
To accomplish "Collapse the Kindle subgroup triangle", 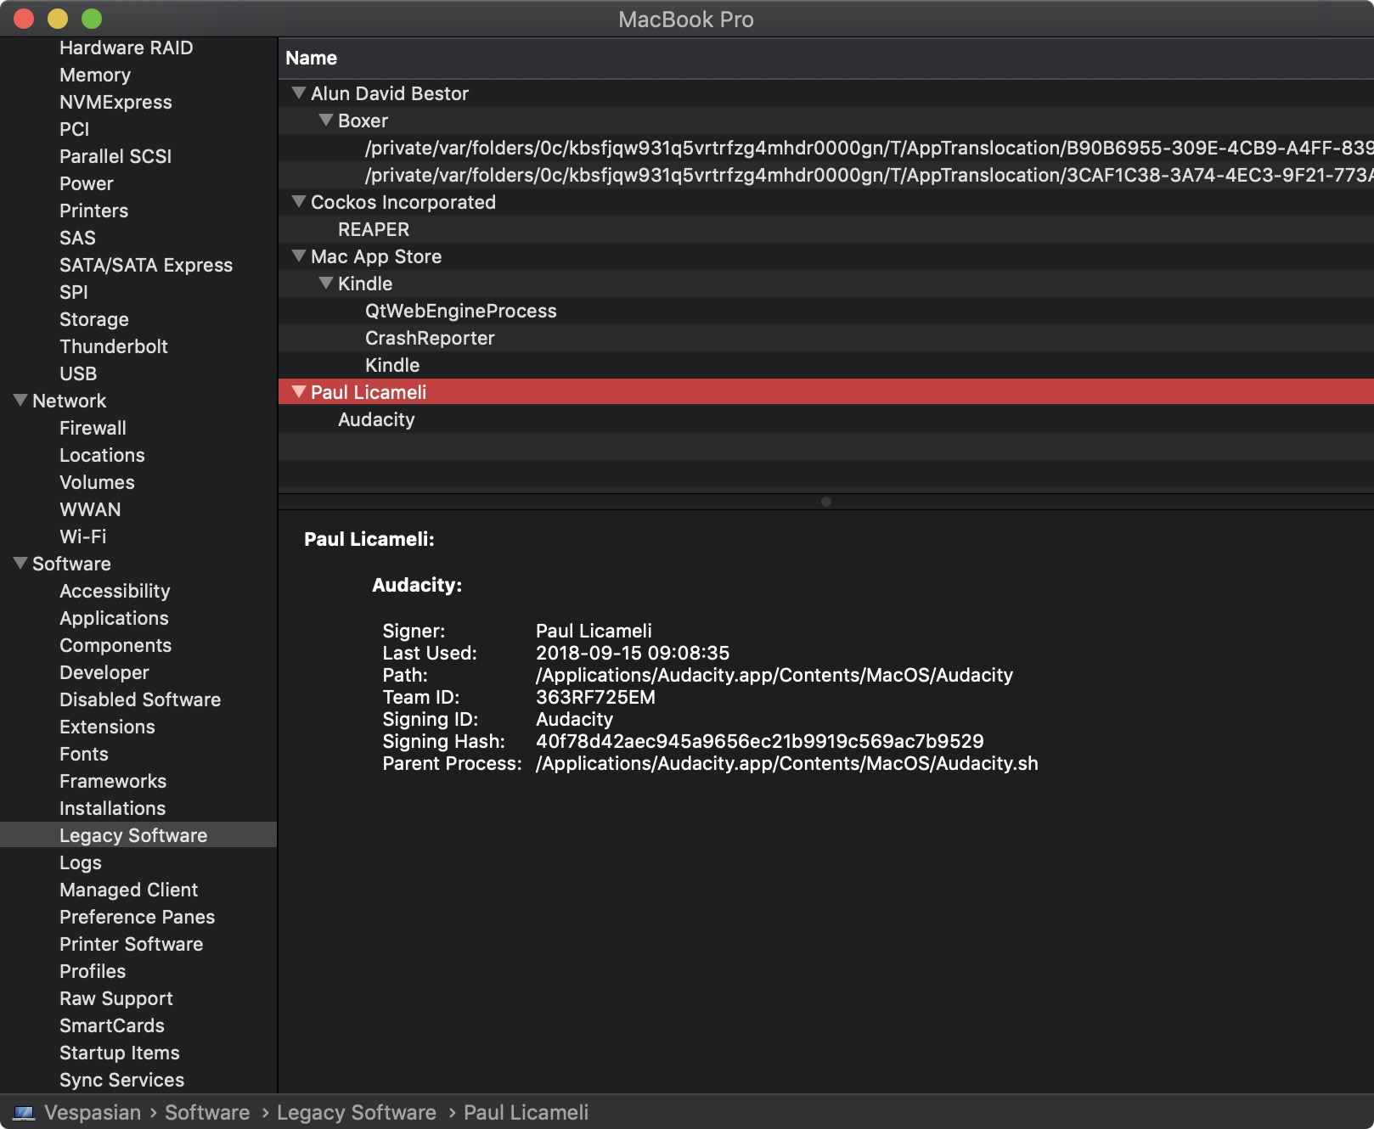I will click(x=325, y=283).
